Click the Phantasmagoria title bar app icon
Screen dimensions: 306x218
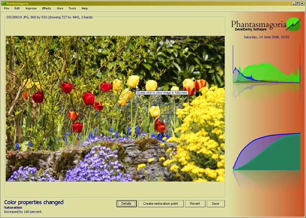[x=3, y=3]
